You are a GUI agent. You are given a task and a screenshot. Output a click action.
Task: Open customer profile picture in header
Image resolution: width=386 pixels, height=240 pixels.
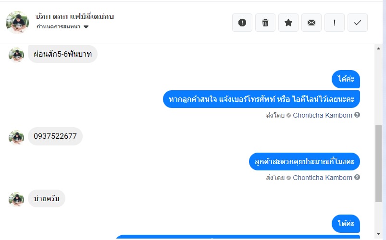point(17,23)
